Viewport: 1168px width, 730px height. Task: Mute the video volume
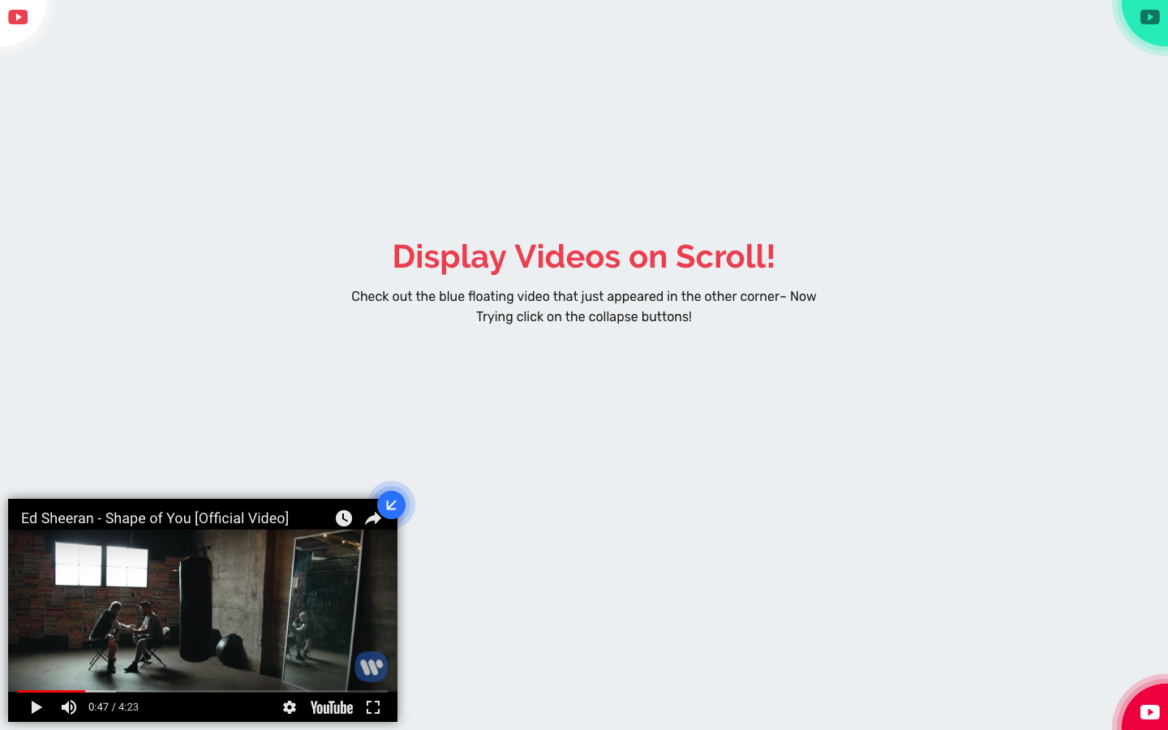[69, 707]
